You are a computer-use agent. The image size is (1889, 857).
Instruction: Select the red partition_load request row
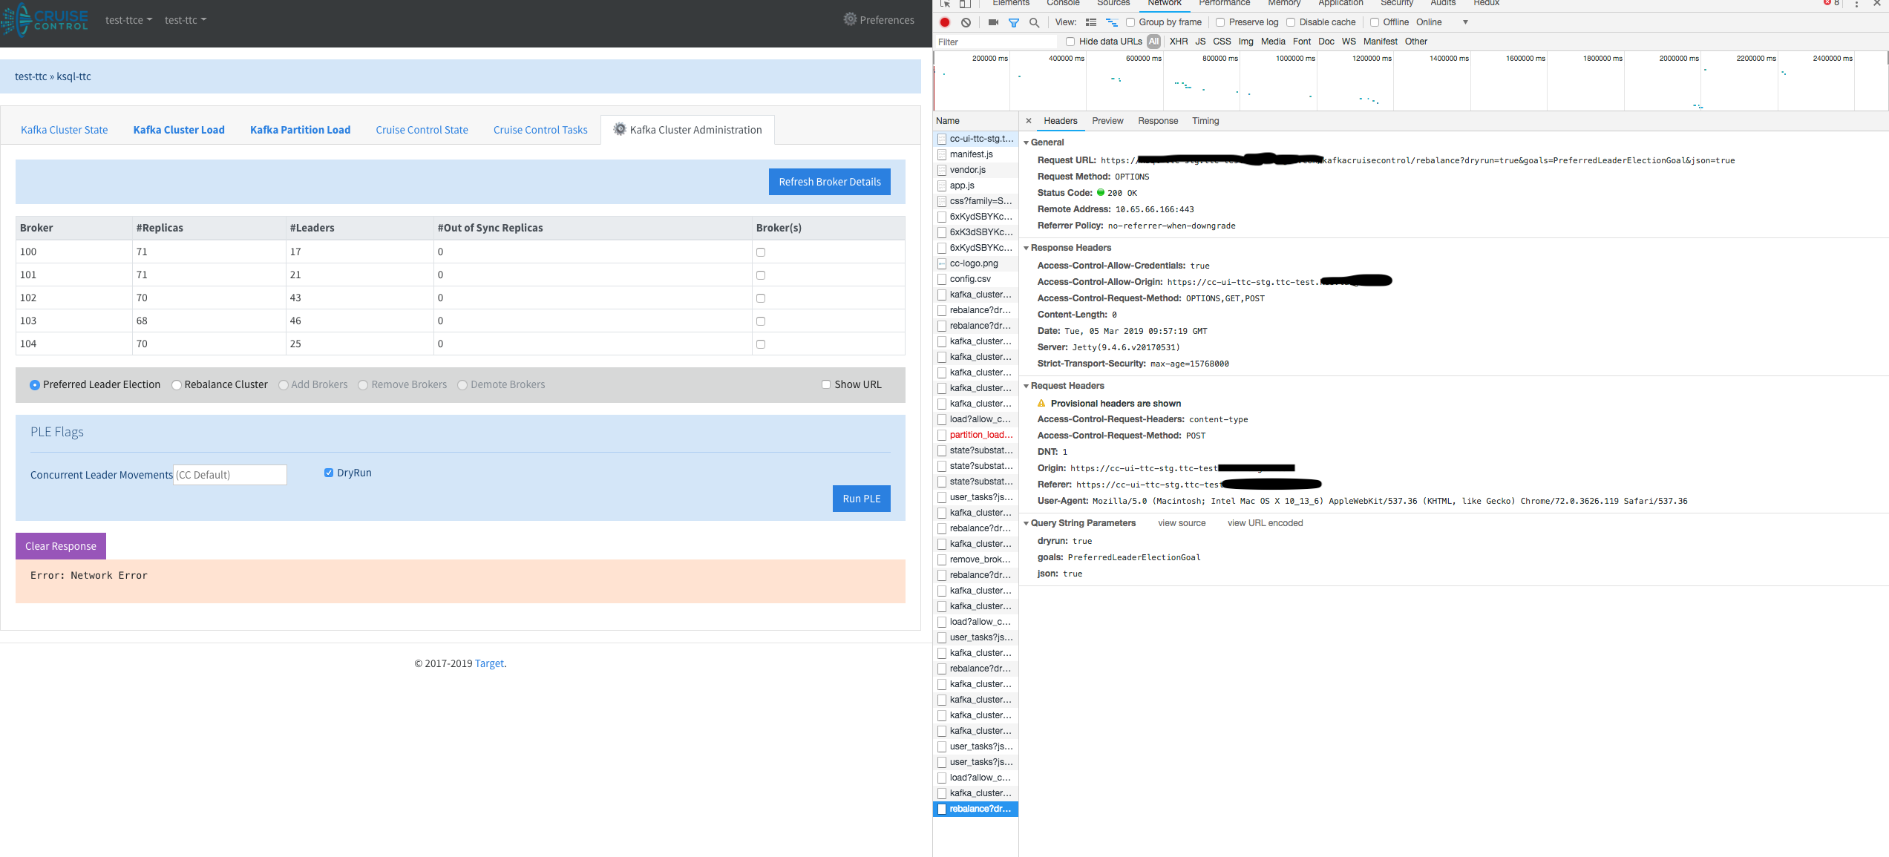[x=975, y=435]
